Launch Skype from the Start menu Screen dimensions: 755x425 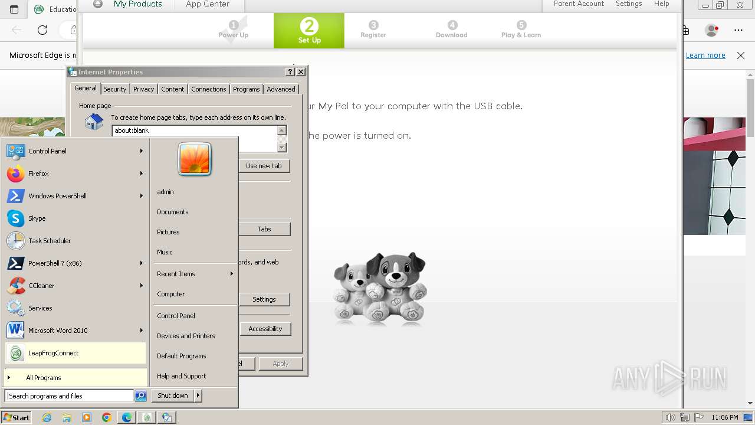click(75, 218)
